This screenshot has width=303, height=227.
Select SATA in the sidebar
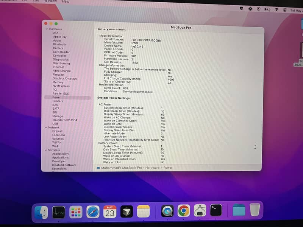[56, 109]
